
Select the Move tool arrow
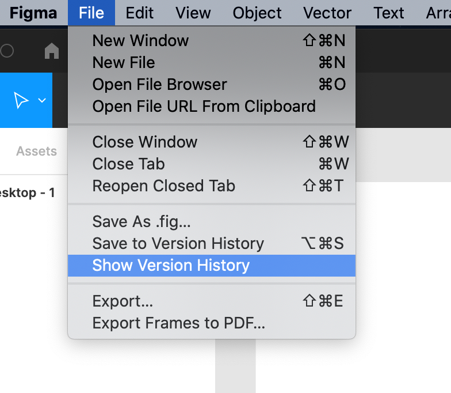pyautogui.click(x=21, y=100)
